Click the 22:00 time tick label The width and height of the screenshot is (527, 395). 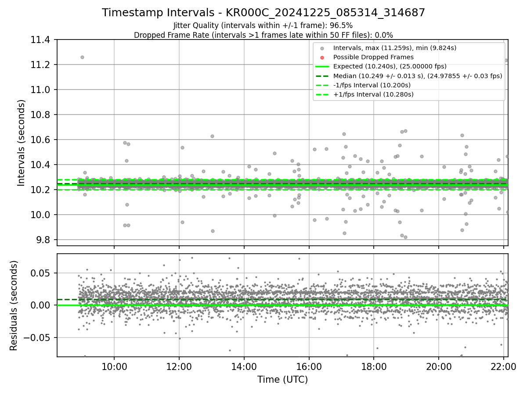[503, 366]
